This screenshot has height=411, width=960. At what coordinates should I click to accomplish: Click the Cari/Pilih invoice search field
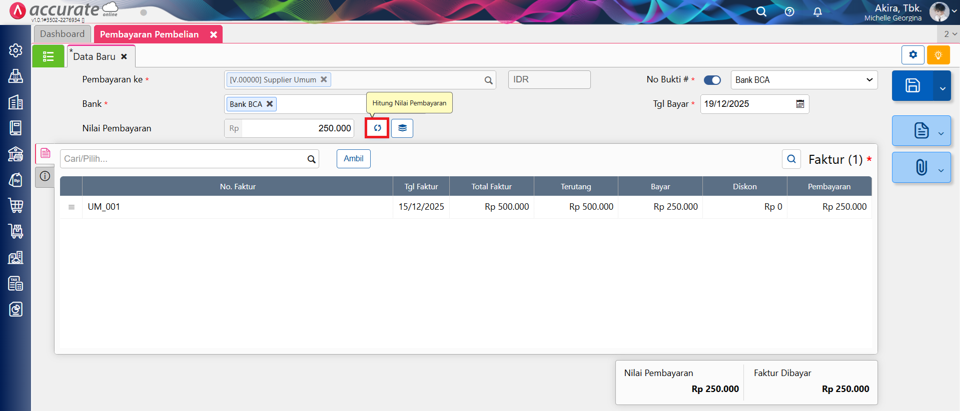183,159
